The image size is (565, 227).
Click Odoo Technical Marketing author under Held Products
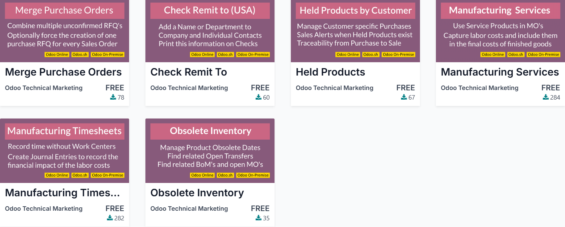(334, 88)
